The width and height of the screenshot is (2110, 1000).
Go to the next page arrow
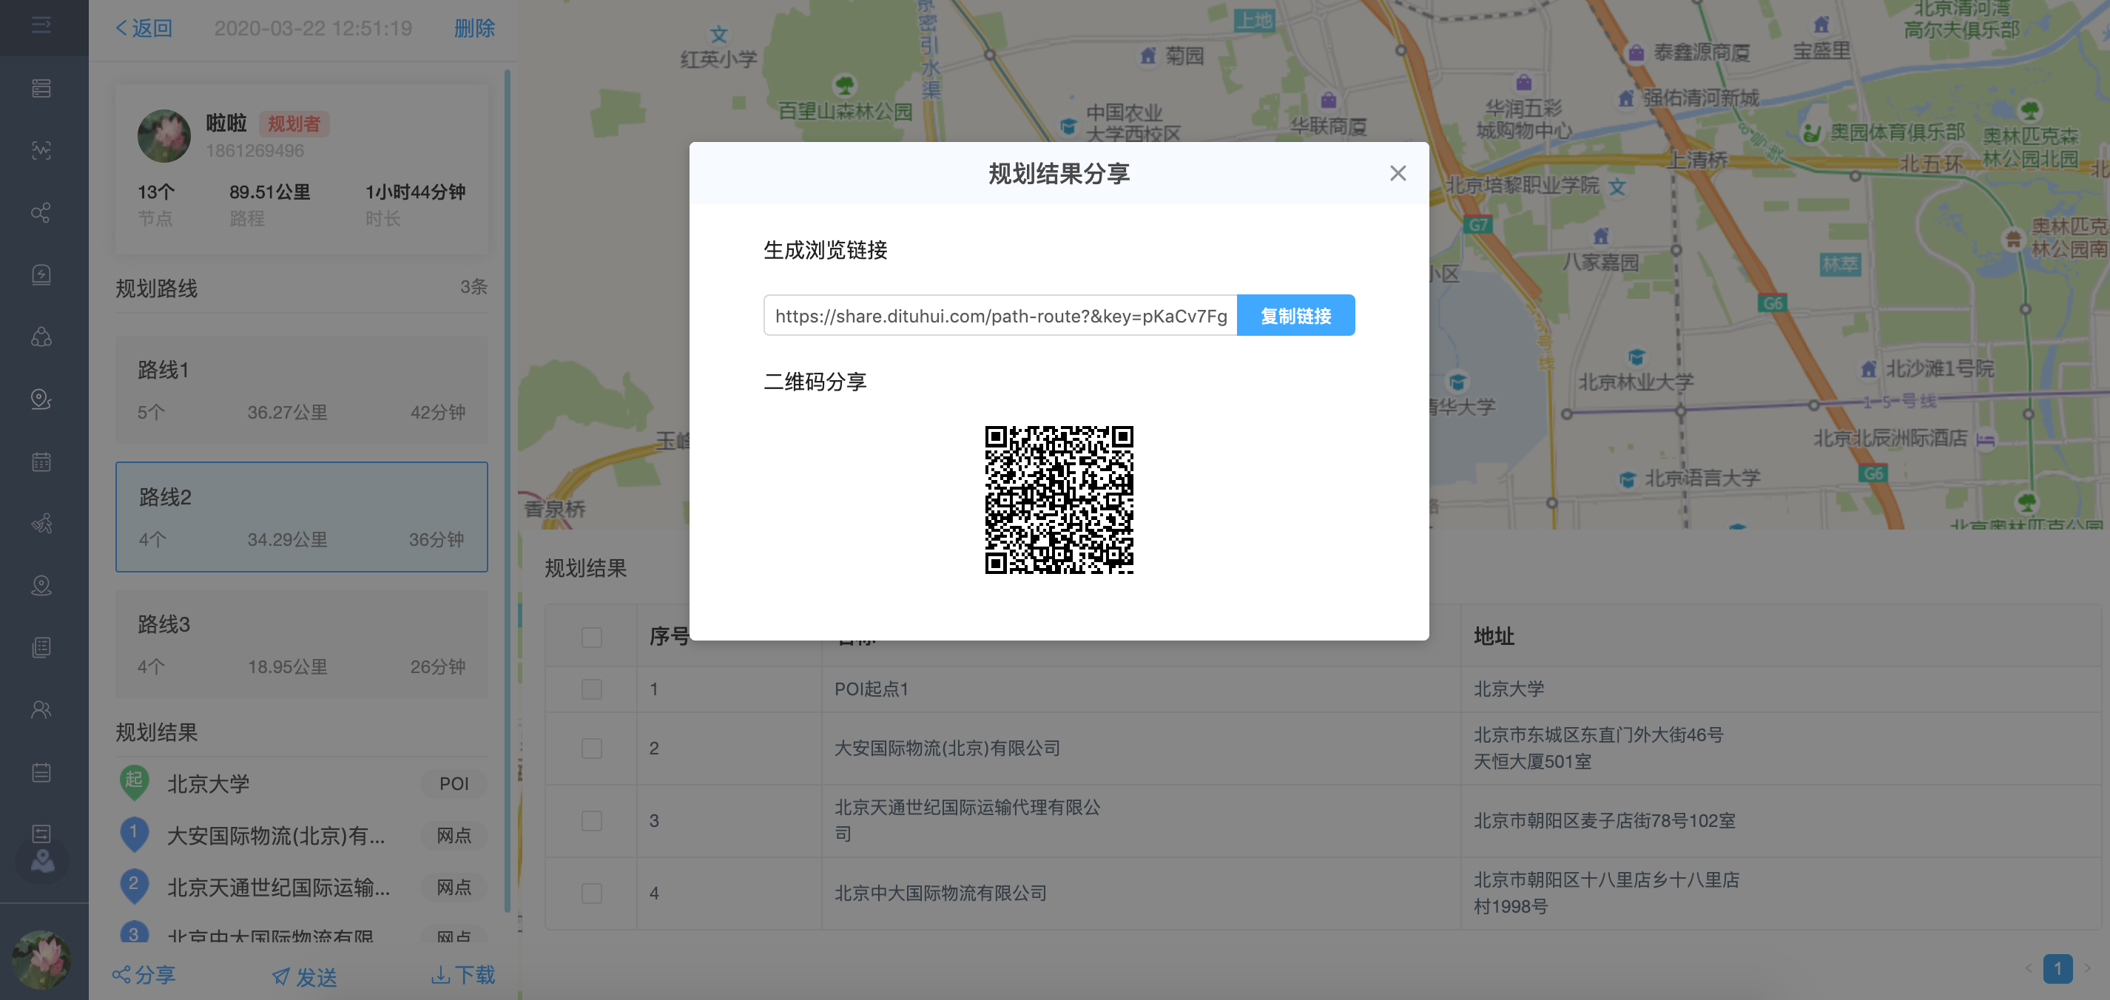click(x=2087, y=968)
